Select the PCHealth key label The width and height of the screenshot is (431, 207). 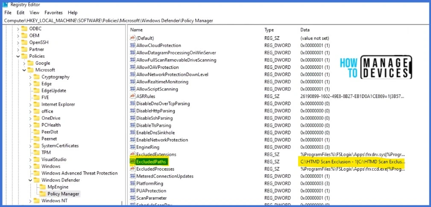tap(51, 125)
